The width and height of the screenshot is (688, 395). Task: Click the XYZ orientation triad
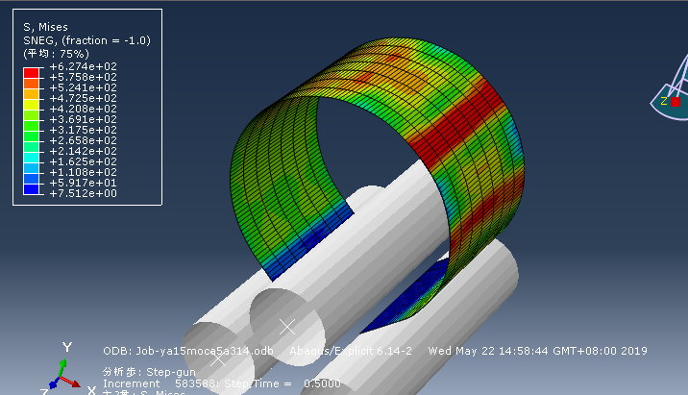click(65, 369)
